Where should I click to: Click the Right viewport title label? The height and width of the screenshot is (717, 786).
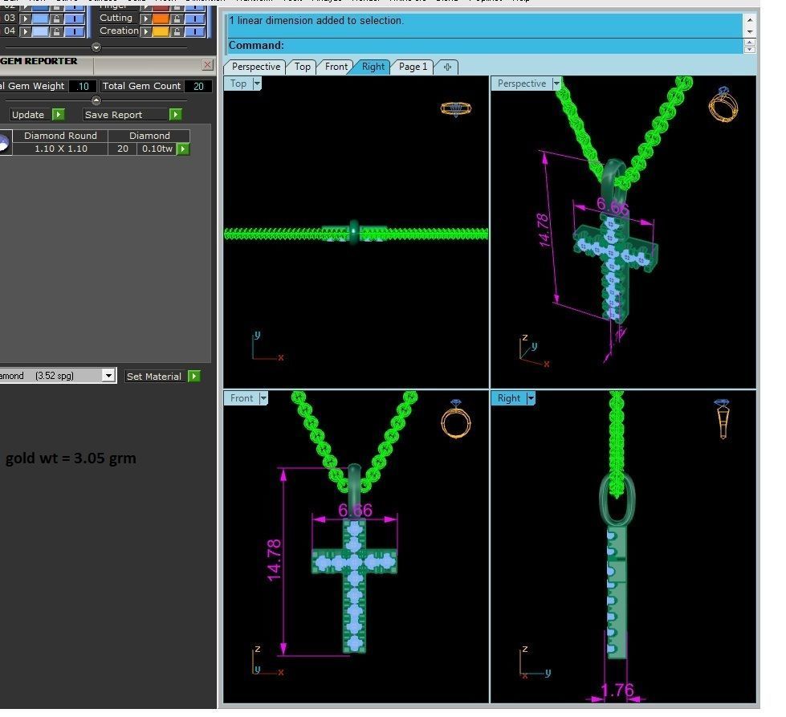pyautogui.click(x=509, y=398)
